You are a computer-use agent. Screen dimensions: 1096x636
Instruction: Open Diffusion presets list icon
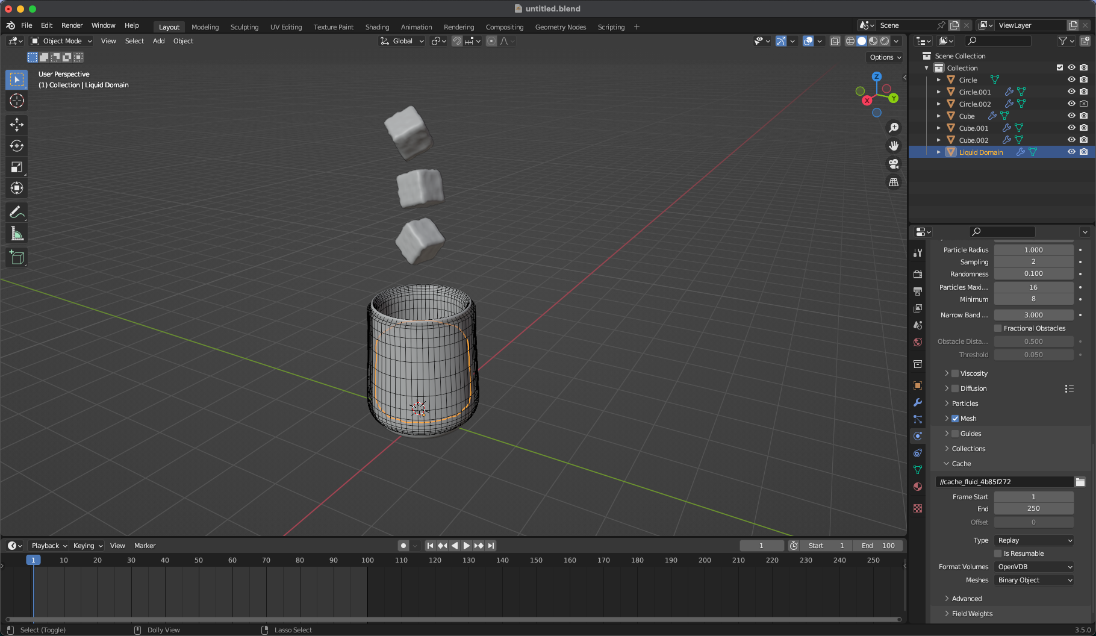tap(1070, 388)
